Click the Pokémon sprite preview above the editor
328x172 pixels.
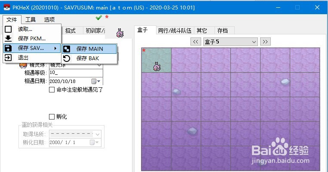point(120,33)
